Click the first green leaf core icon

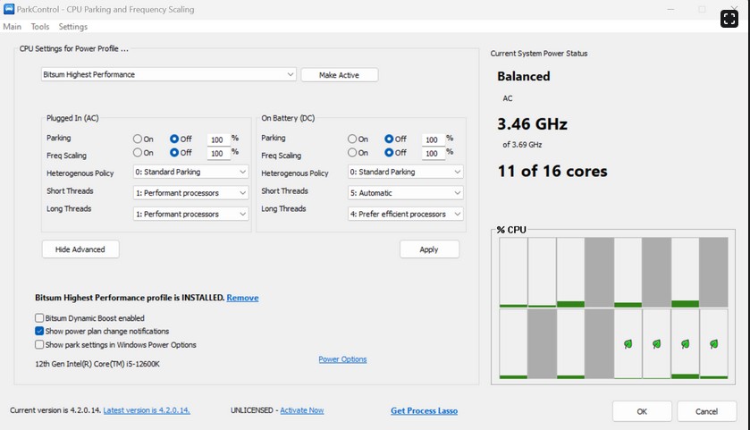(628, 343)
